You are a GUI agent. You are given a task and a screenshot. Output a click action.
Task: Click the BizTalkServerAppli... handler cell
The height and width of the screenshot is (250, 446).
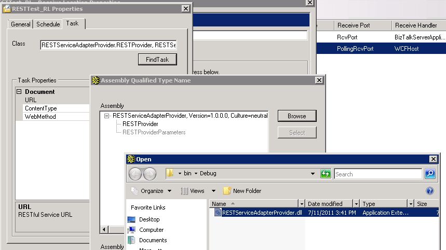pyautogui.click(x=420, y=37)
